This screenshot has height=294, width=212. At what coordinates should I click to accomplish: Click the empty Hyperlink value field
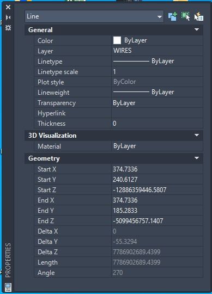coord(157,113)
